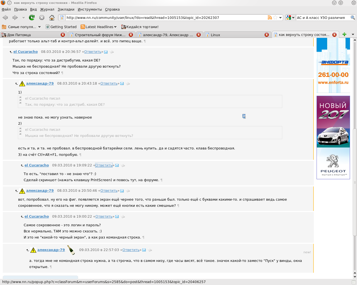Screen dimensions: 357x285
Task: Click the Peugeot 207 advertisement banner
Action: coord(333,137)
